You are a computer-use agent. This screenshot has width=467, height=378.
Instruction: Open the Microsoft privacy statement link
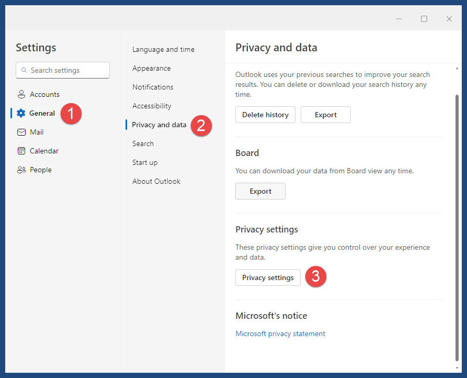pos(280,333)
